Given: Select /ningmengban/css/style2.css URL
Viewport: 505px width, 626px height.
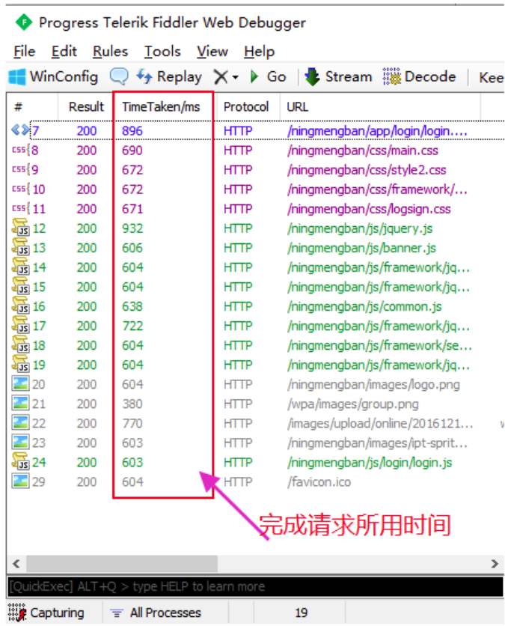Looking at the screenshot, I should pyautogui.click(x=367, y=170).
